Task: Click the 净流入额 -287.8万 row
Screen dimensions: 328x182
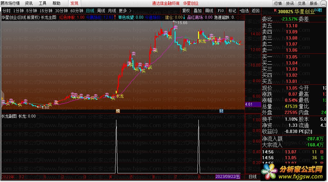Action: point(293,139)
